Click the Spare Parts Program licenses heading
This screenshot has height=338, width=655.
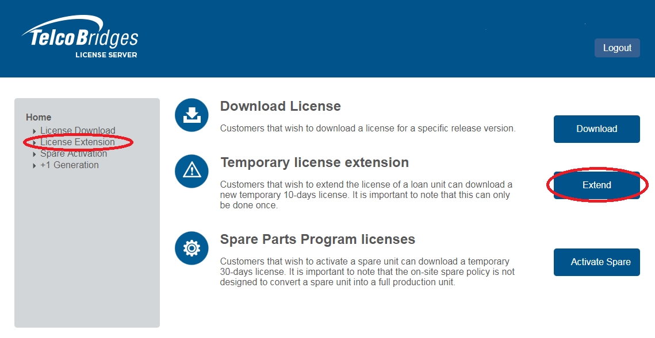pyautogui.click(x=317, y=239)
